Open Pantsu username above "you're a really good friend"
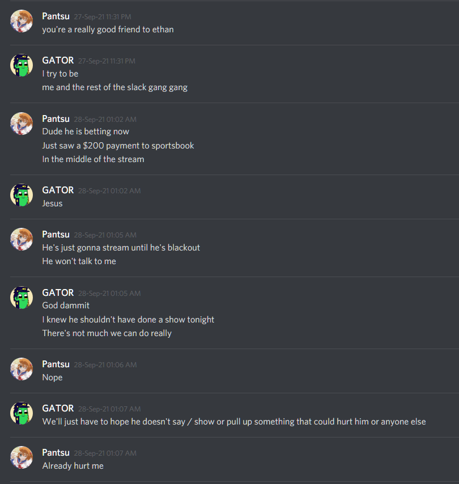 pos(56,16)
